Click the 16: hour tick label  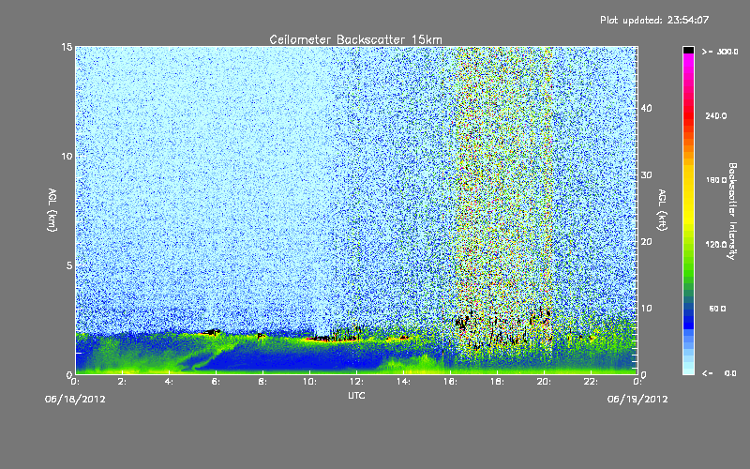(x=450, y=382)
